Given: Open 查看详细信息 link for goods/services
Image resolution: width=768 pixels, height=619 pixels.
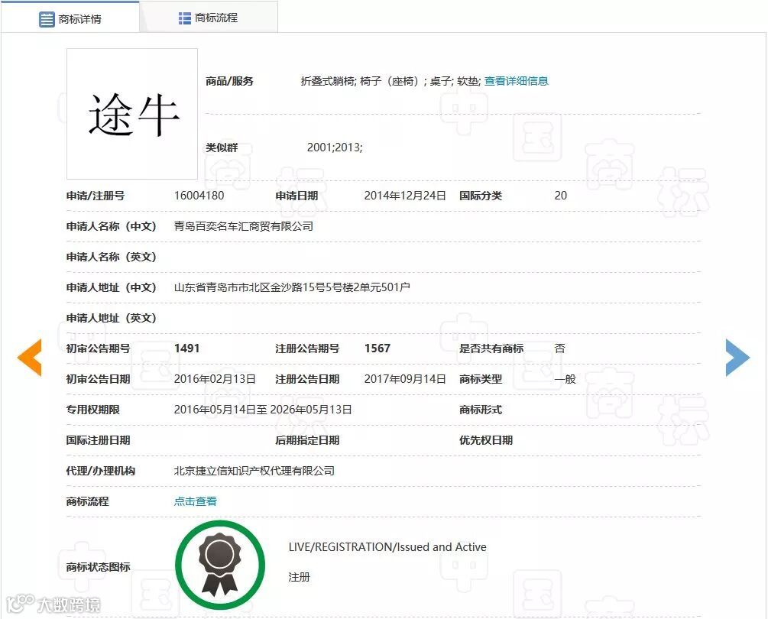Looking at the screenshot, I should click(517, 81).
